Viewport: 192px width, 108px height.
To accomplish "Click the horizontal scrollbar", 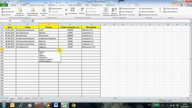I will pos(149,98).
